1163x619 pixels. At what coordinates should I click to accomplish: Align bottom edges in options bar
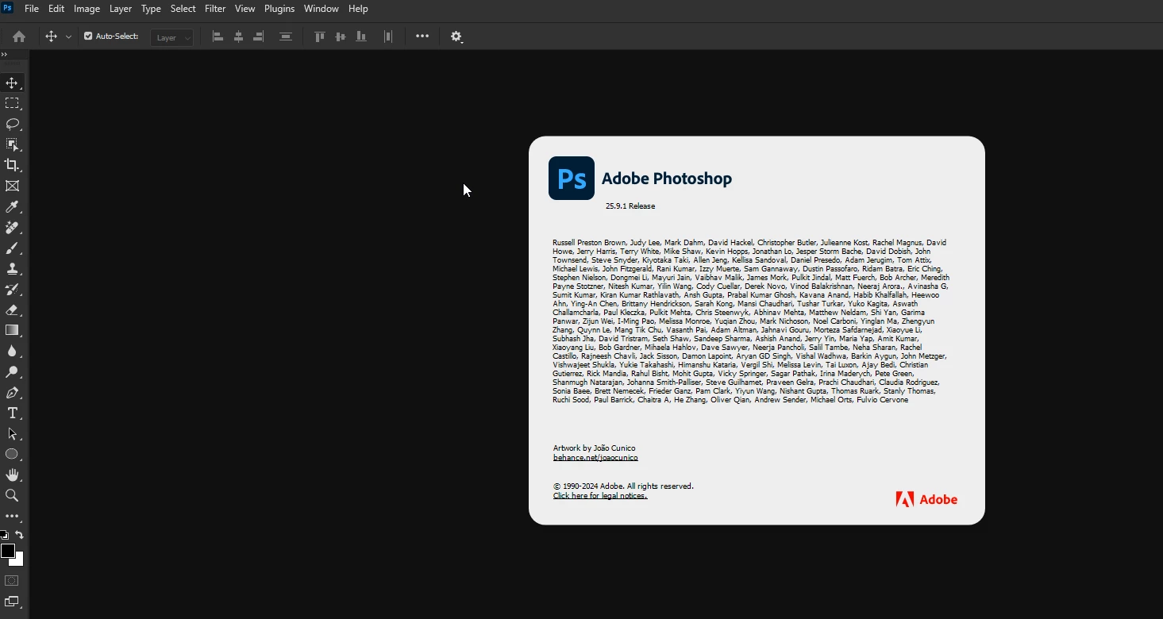pyautogui.click(x=361, y=37)
